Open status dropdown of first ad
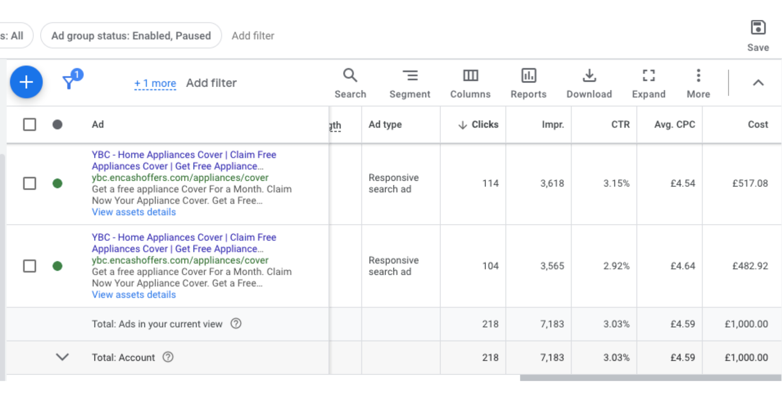The height and width of the screenshot is (401, 782). (57, 184)
